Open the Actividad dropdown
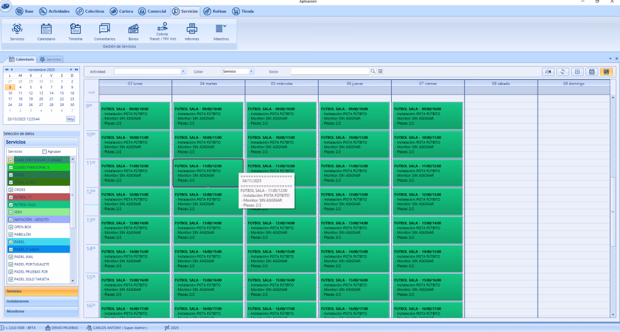The width and height of the screenshot is (620, 332). point(183,71)
